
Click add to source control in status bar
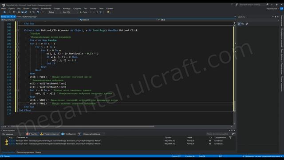(262, 156)
